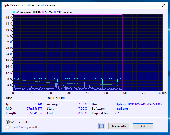Select Read / verify results radio button
This screenshot has height=135, width=170.
tap(8, 127)
